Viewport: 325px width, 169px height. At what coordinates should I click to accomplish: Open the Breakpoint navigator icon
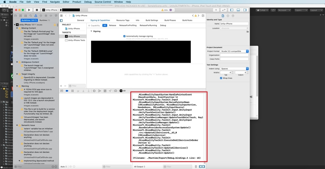point(50,16)
